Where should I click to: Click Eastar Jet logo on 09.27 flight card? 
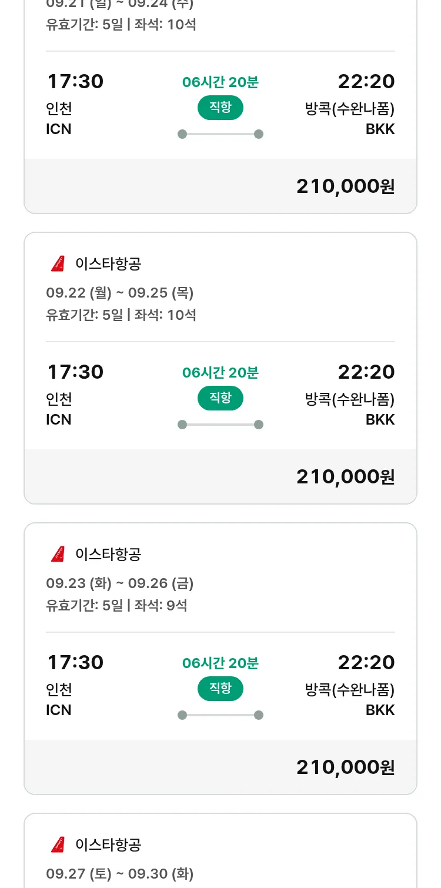point(58,844)
